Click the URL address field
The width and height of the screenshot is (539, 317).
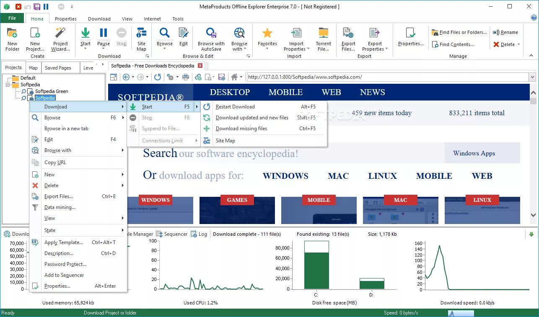click(x=387, y=77)
